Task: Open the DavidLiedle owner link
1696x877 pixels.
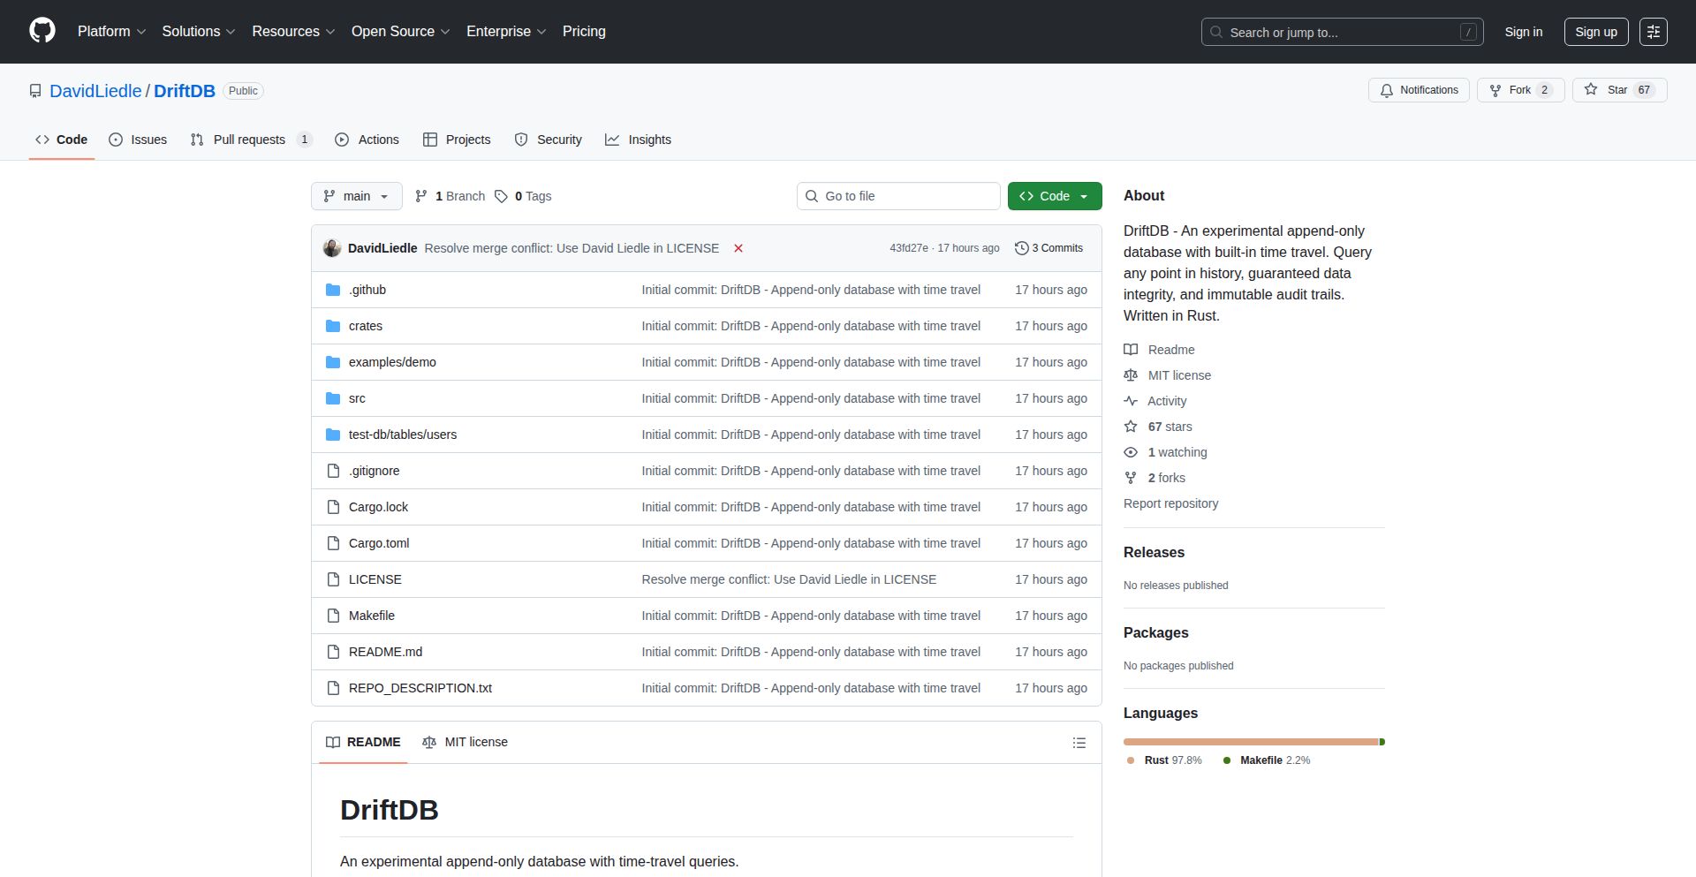Action: pyautogui.click(x=95, y=91)
